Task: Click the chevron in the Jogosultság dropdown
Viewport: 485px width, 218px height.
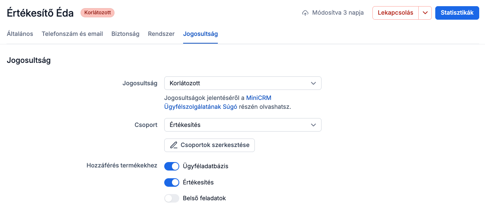Action: (313, 83)
